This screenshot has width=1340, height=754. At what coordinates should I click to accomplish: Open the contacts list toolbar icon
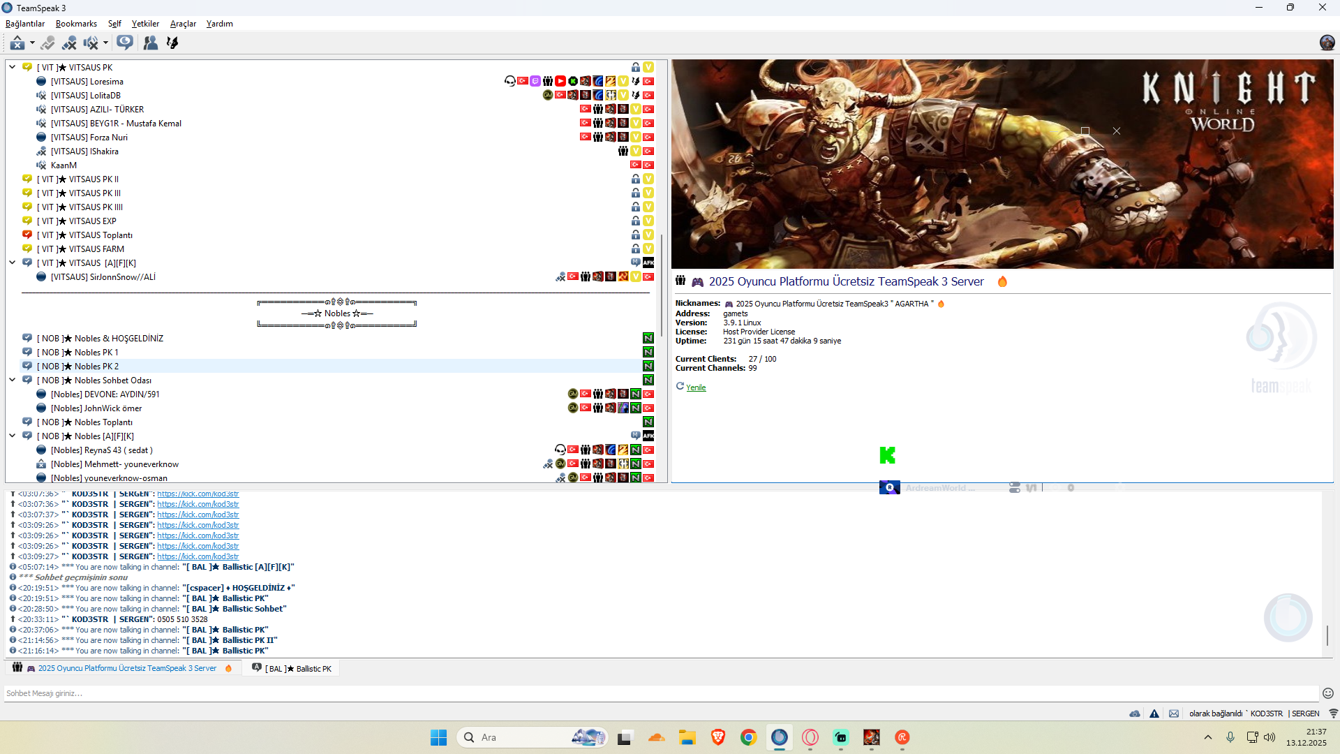click(151, 43)
